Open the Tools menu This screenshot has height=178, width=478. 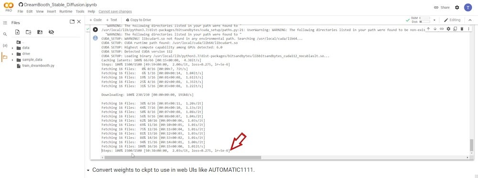pos(80,11)
